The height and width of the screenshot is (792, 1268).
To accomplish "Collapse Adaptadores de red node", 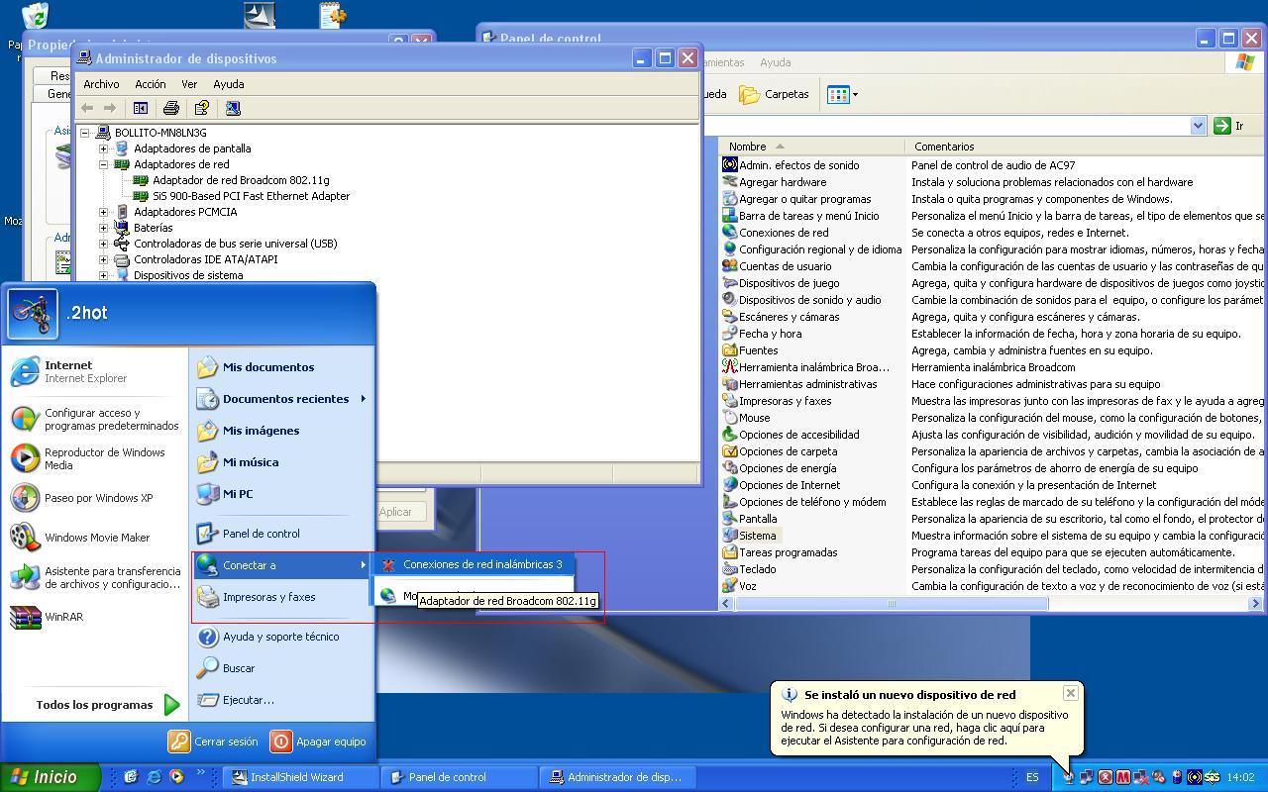I will click(x=103, y=164).
